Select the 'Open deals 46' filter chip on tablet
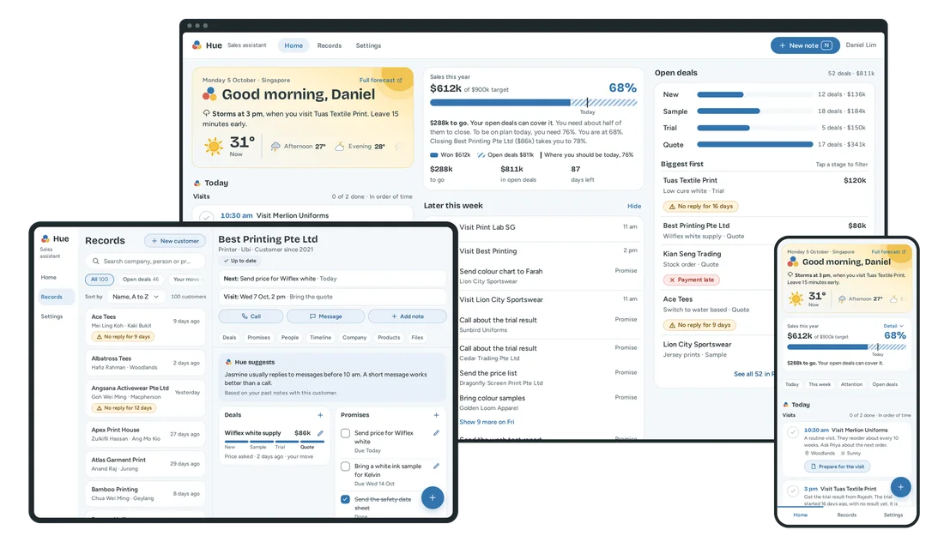 pyautogui.click(x=141, y=279)
